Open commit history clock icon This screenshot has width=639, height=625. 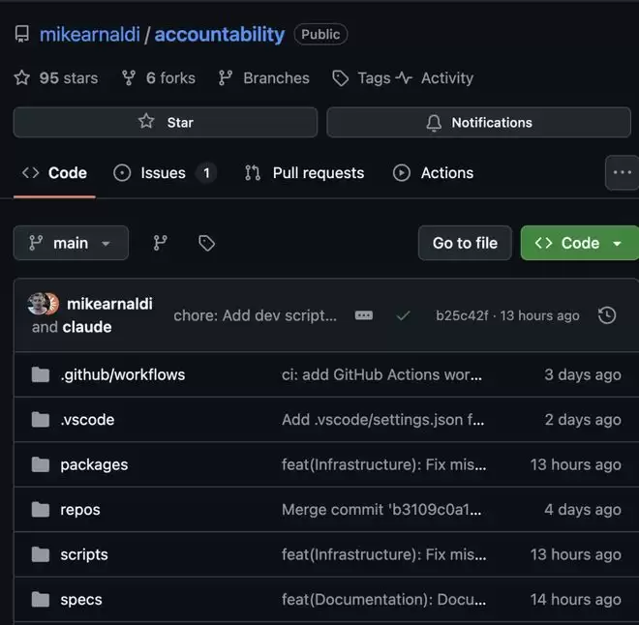pyautogui.click(x=607, y=315)
